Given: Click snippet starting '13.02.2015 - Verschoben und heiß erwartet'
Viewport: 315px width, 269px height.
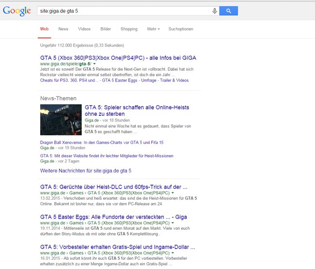Looking at the screenshot, I should pos(119,201).
